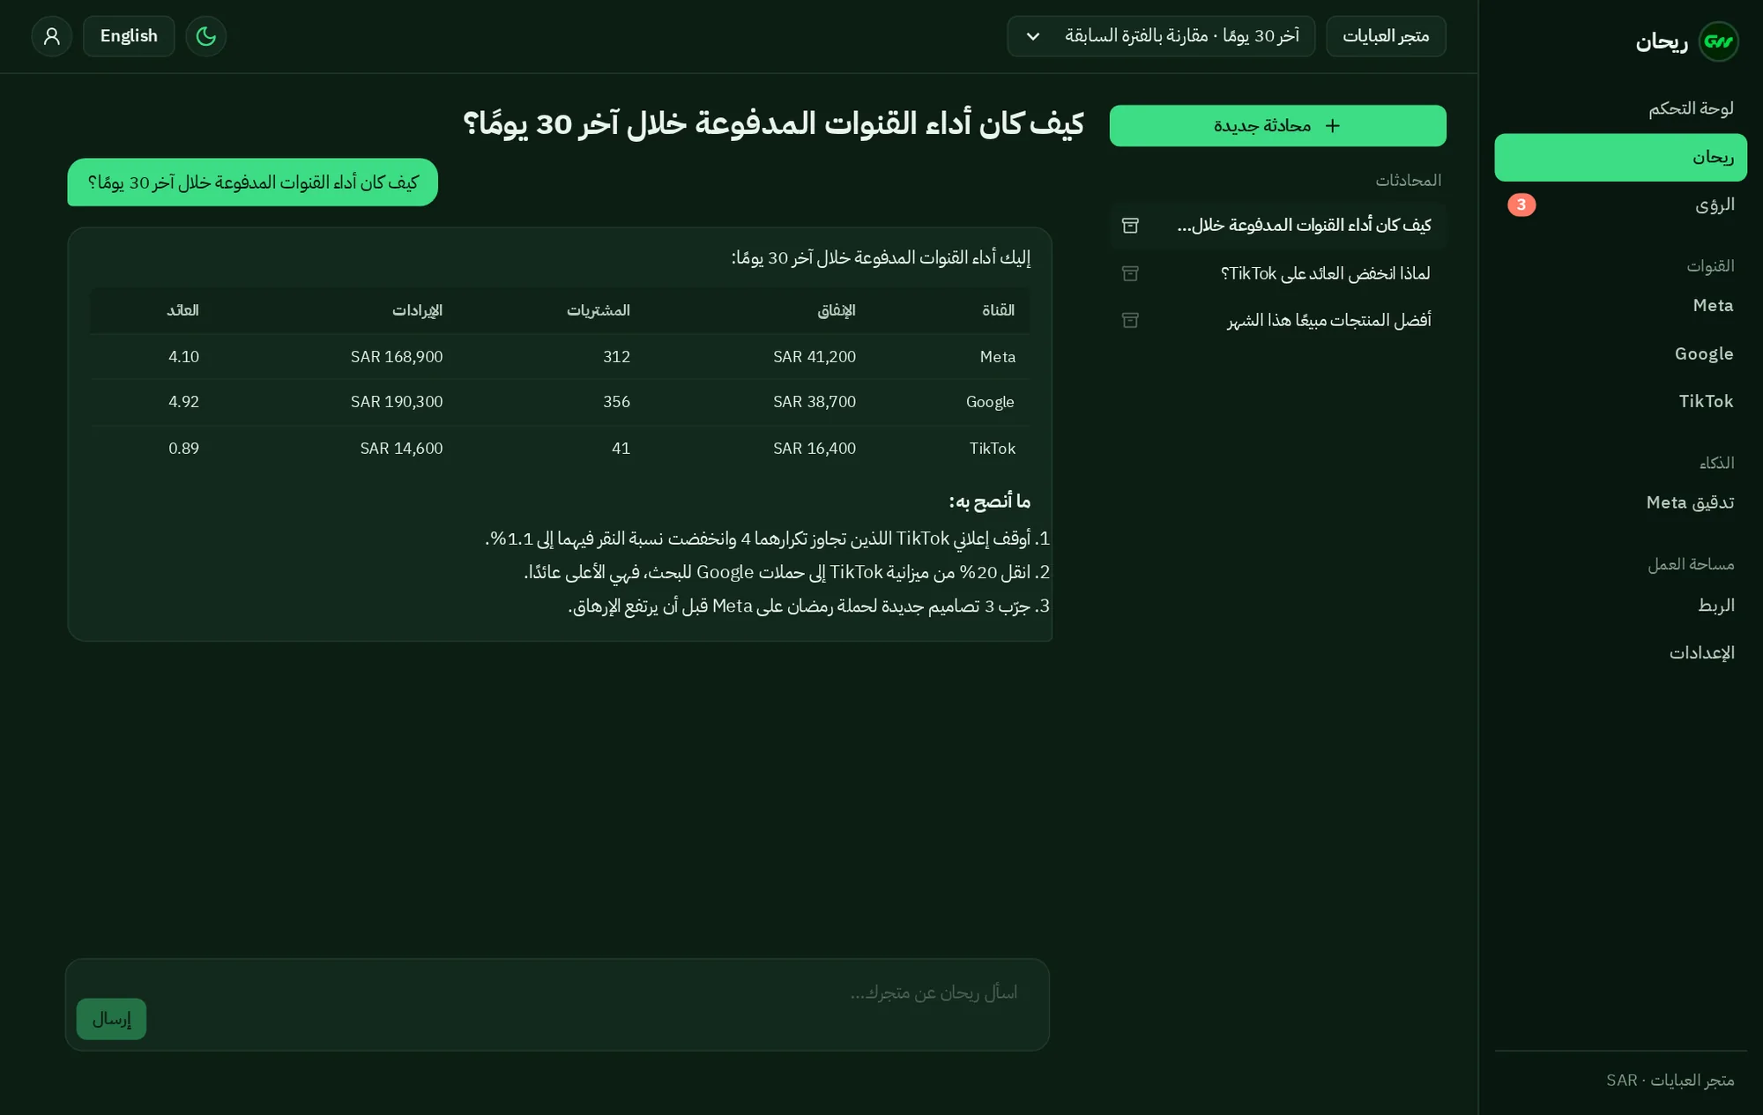Open Meta channel in sidebar
Viewport: 1763px width, 1115px height.
click(x=1620, y=306)
